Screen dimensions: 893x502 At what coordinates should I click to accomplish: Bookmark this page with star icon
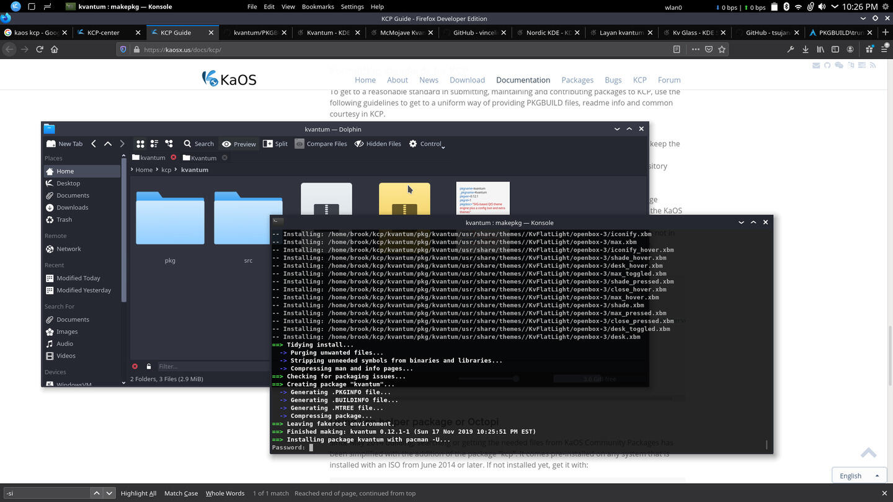click(x=722, y=49)
